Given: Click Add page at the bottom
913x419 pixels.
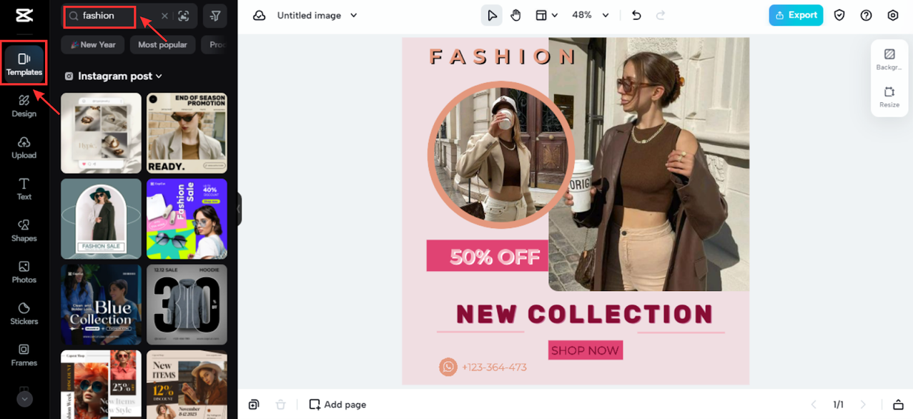Looking at the screenshot, I should (337, 405).
